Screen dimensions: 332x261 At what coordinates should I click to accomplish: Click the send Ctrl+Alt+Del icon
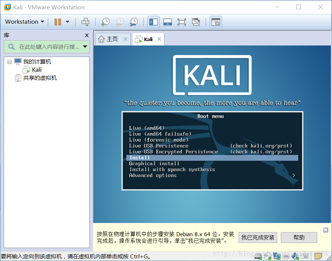[85, 22]
